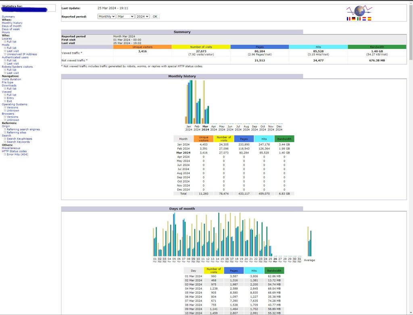Image resolution: width=413 pixels, height=315 pixels.
Task: Go to Monthly history in the sidebar
Action: pos(12,23)
